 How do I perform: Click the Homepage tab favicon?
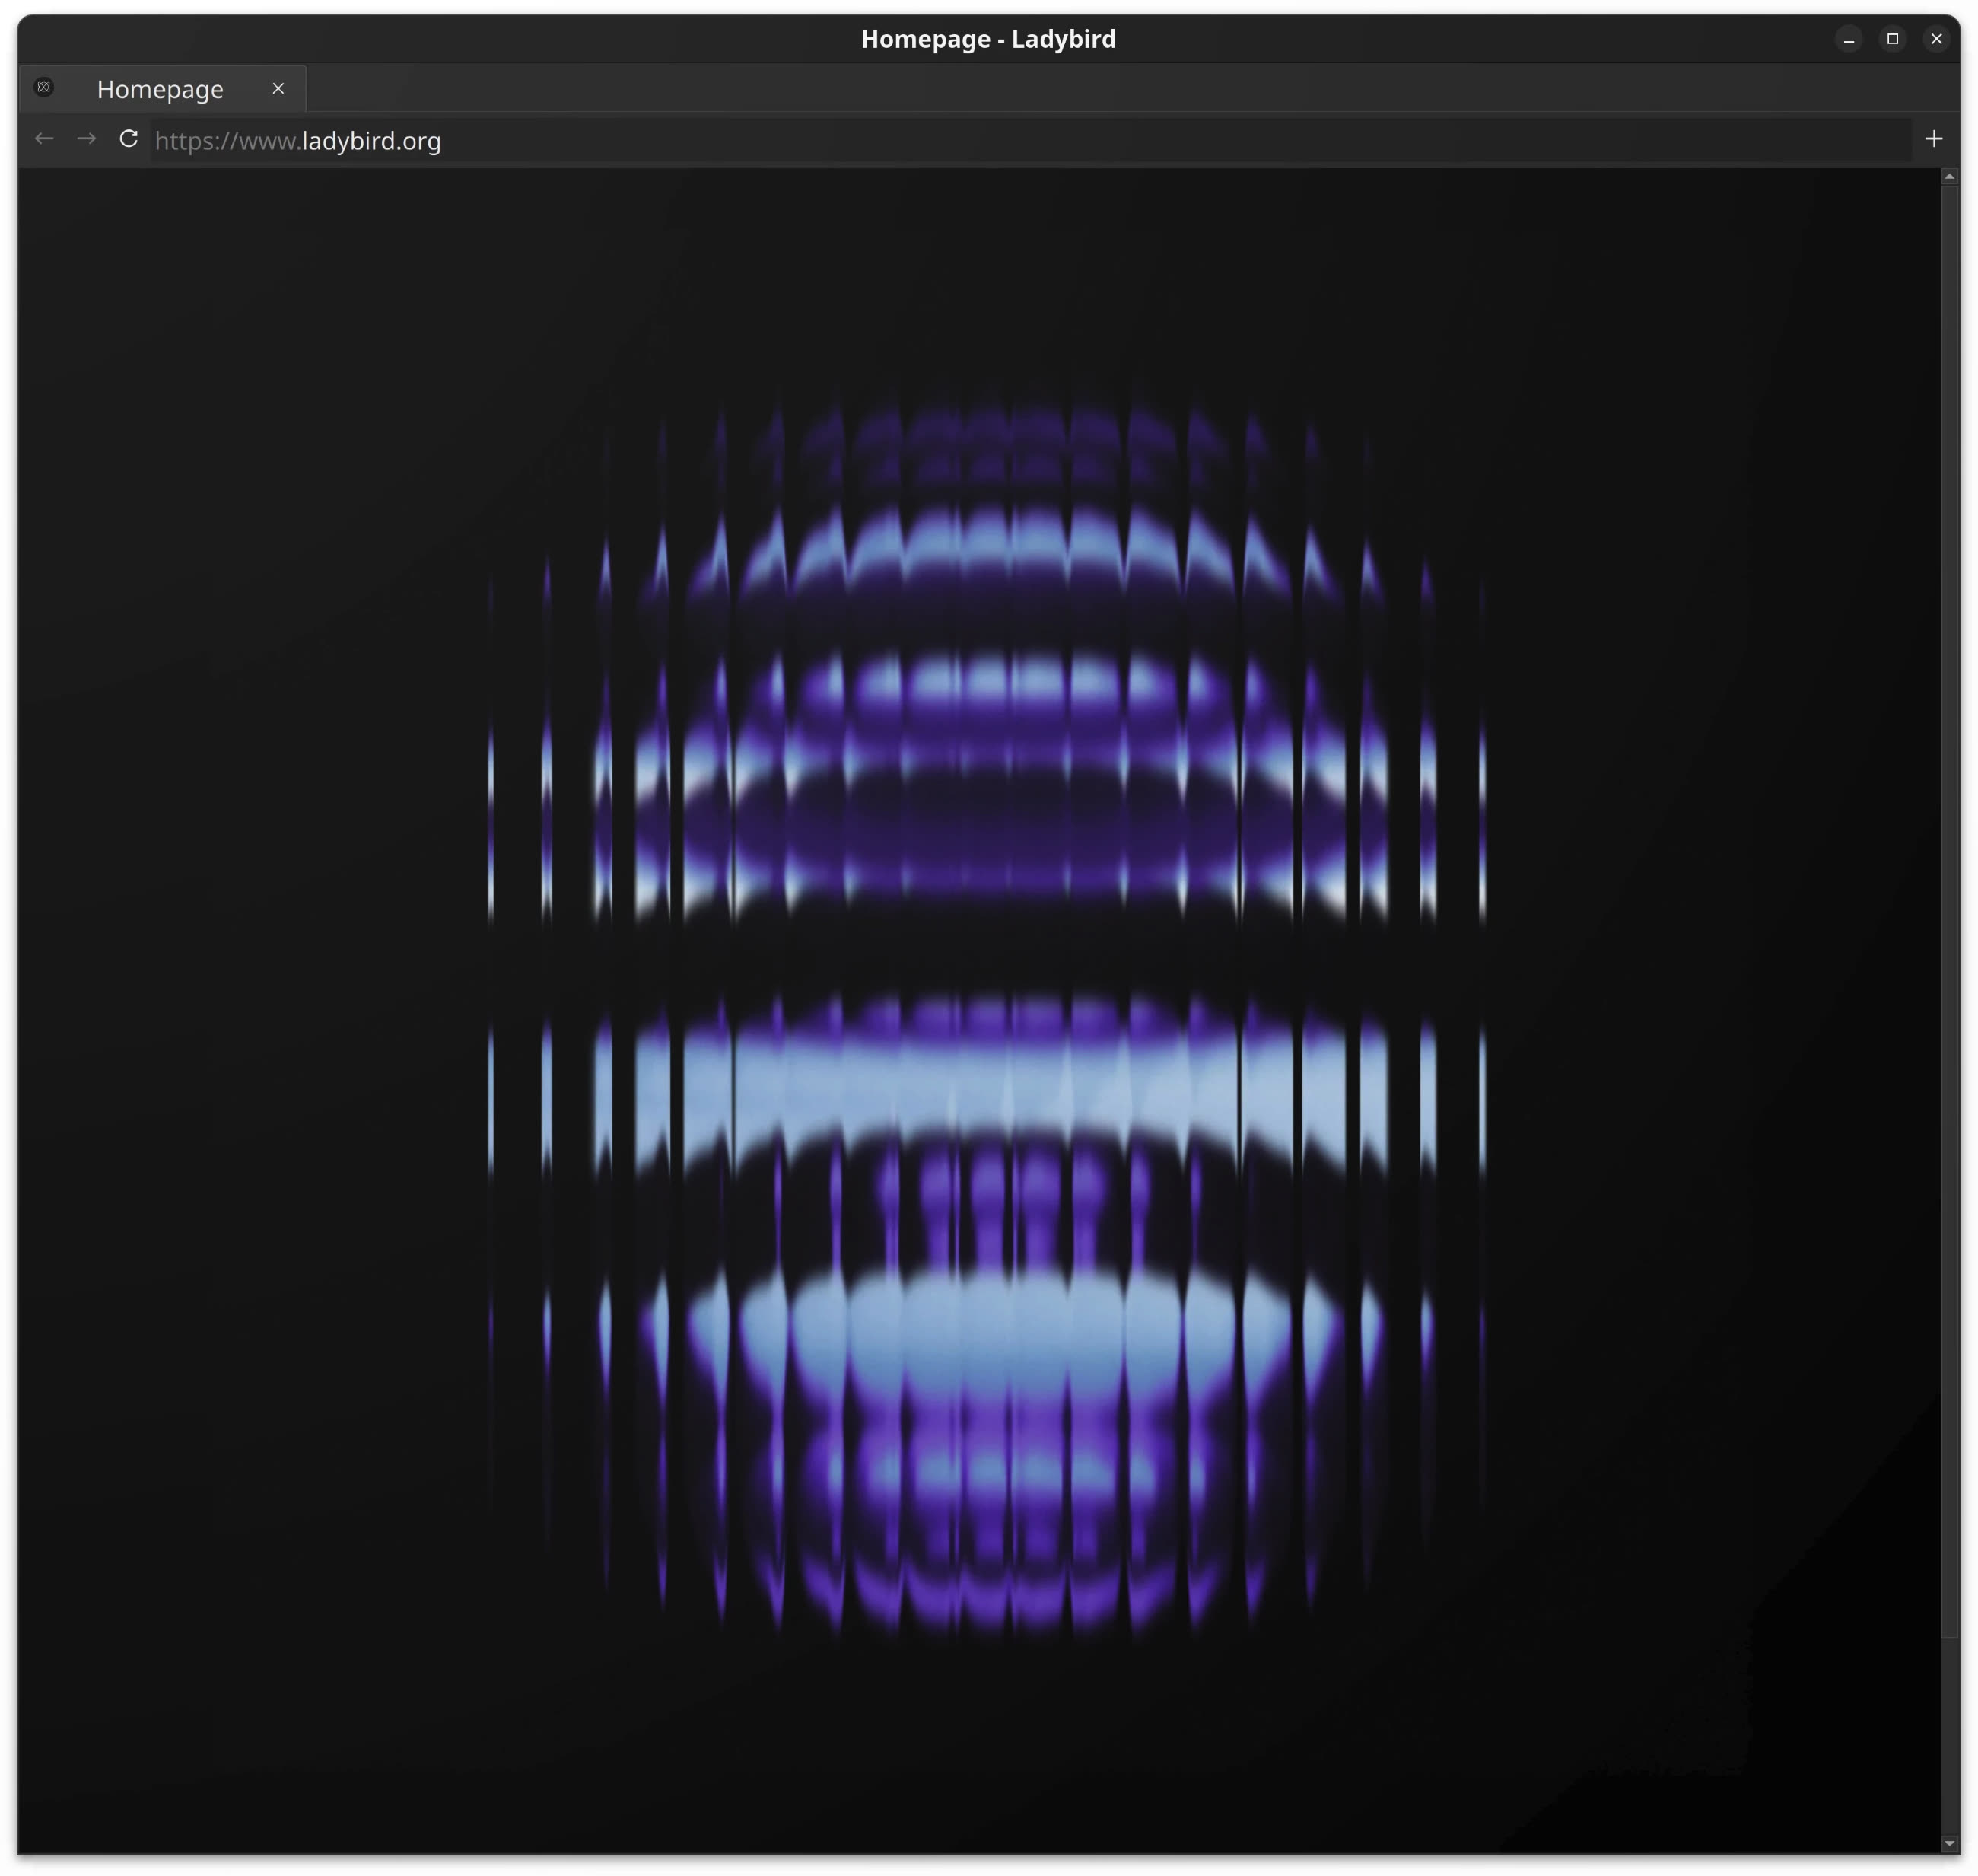(x=44, y=88)
